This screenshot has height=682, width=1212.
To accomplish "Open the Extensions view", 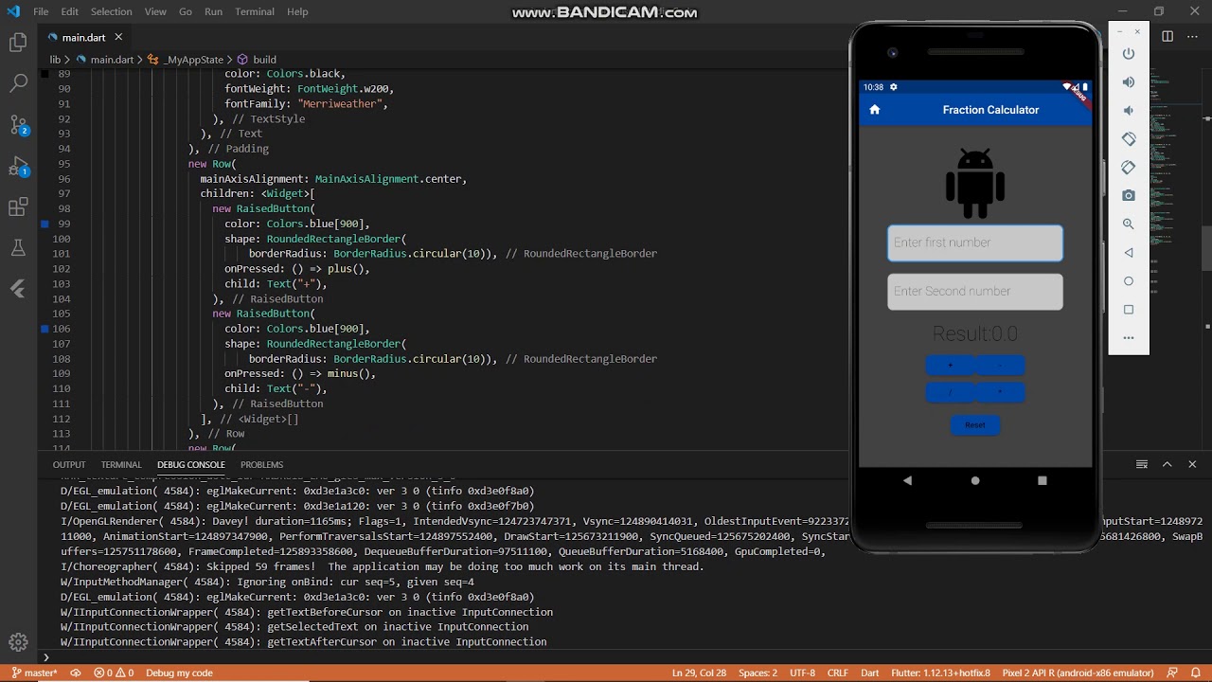I will [x=18, y=207].
